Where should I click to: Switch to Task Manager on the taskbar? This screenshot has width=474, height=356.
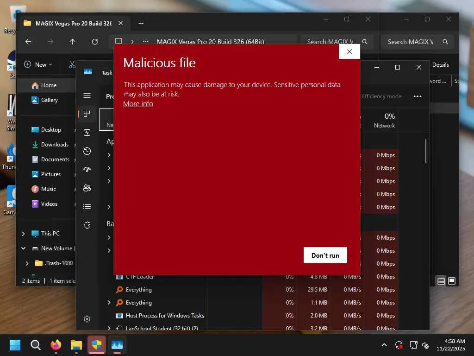117,345
